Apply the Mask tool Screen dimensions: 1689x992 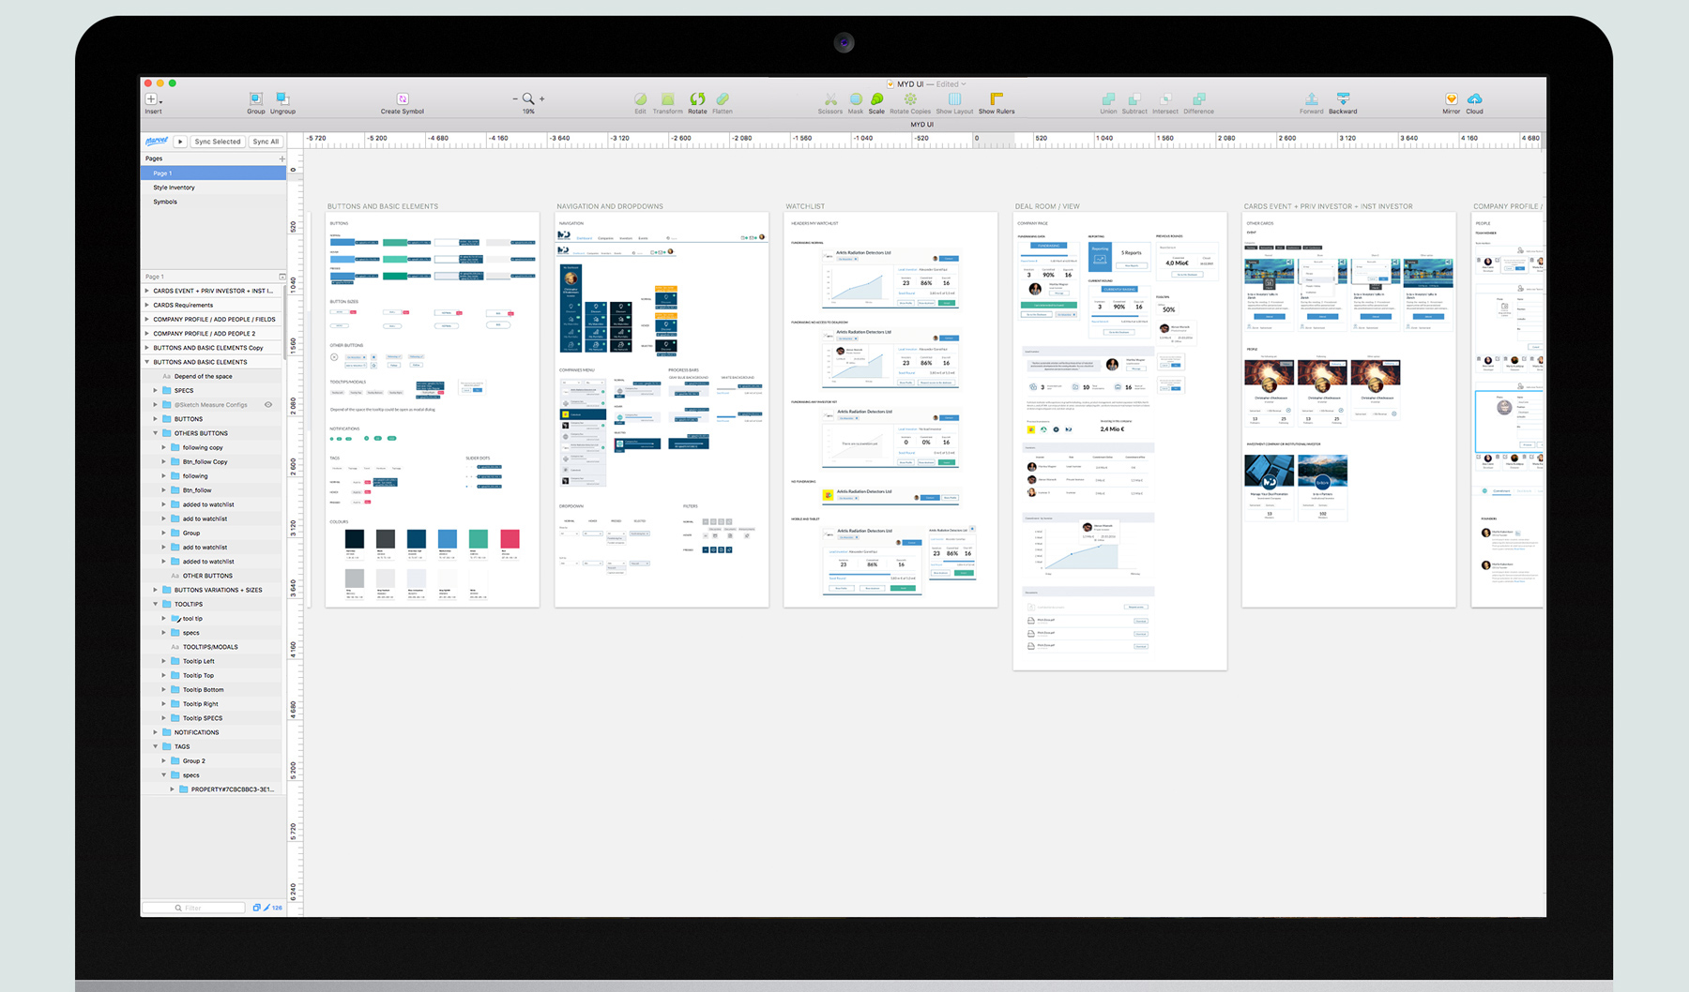click(x=856, y=98)
